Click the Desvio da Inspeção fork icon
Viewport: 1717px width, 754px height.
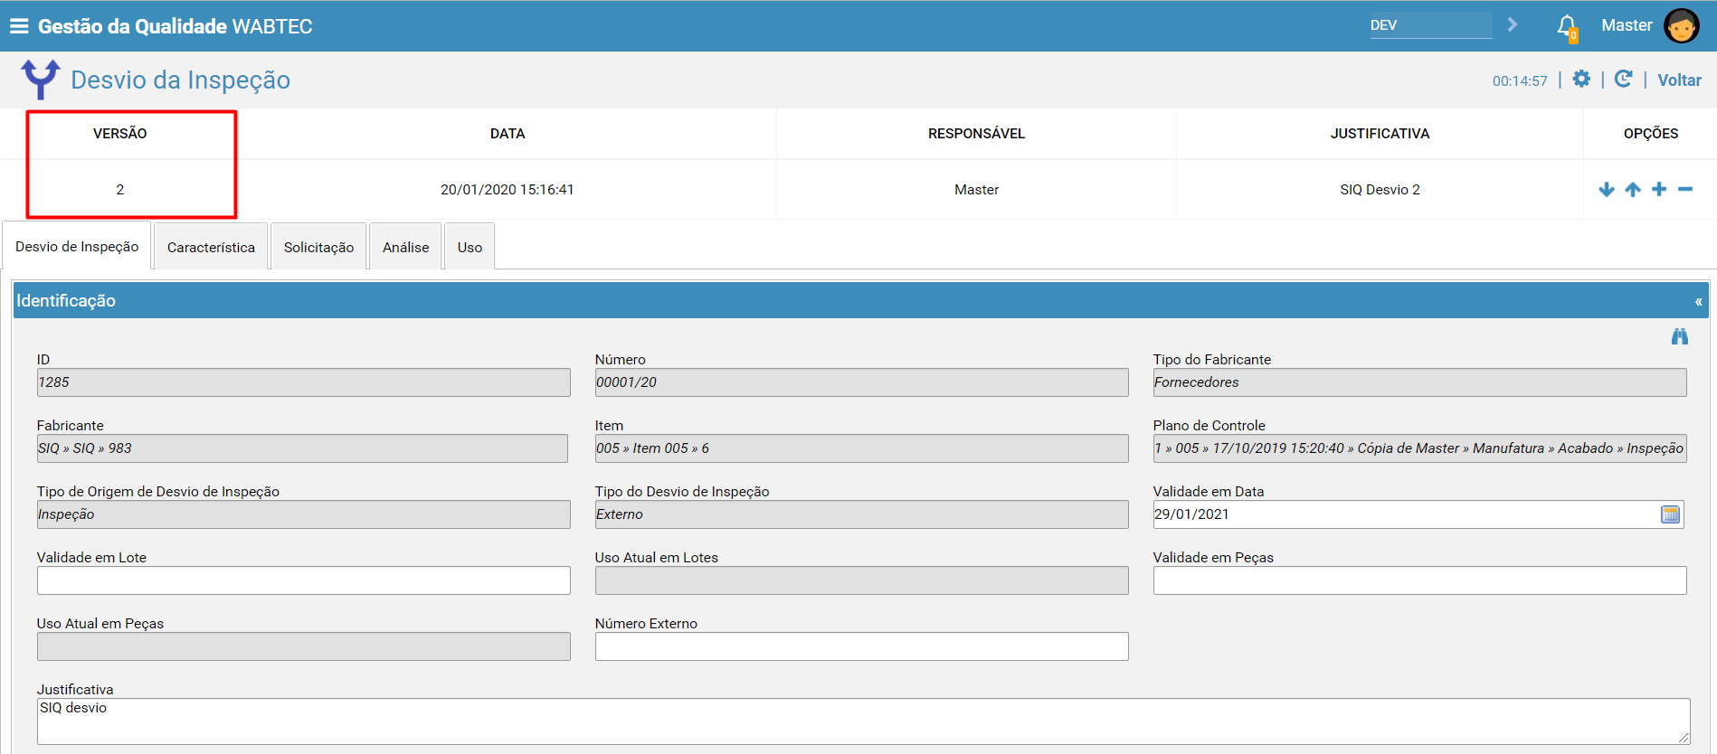(x=41, y=80)
